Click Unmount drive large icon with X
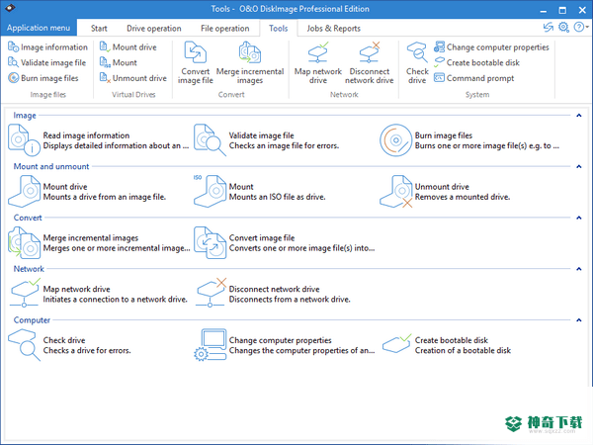This screenshot has width=593, height=445. (395, 191)
